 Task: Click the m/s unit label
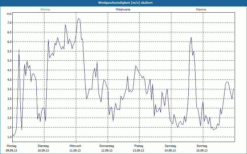pos(9,14)
